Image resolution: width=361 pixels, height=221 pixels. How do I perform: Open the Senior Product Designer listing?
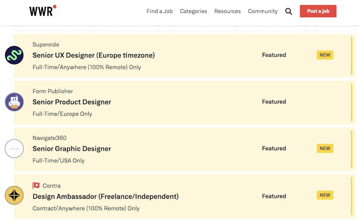point(72,102)
